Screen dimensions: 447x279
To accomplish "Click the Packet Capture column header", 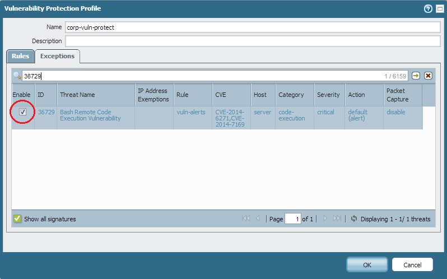I will (x=403, y=95).
